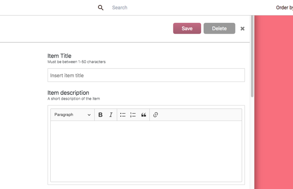Click the vertical scrollbar of the editor panel
The width and height of the screenshot is (293, 189).
coord(252,56)
